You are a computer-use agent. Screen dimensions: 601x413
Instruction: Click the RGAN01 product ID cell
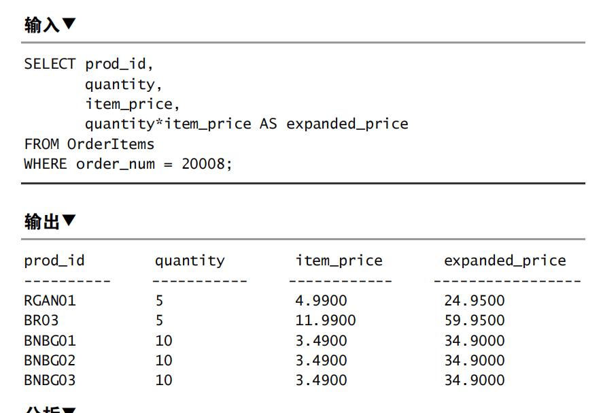tap(50, 301)
